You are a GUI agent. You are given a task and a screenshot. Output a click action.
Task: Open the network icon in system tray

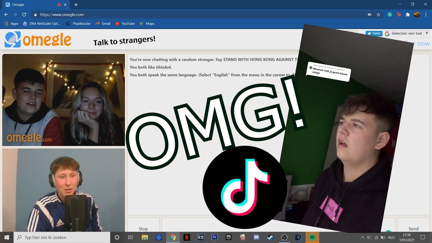coord(376,237)
